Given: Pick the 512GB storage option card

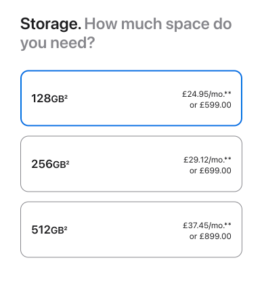Looking at the screenshot, I should point(131,230).
